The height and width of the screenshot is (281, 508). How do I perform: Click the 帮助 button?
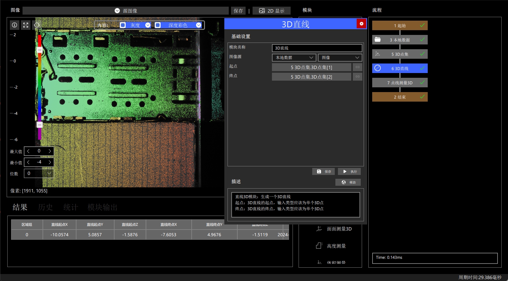[x=348, y=182]
